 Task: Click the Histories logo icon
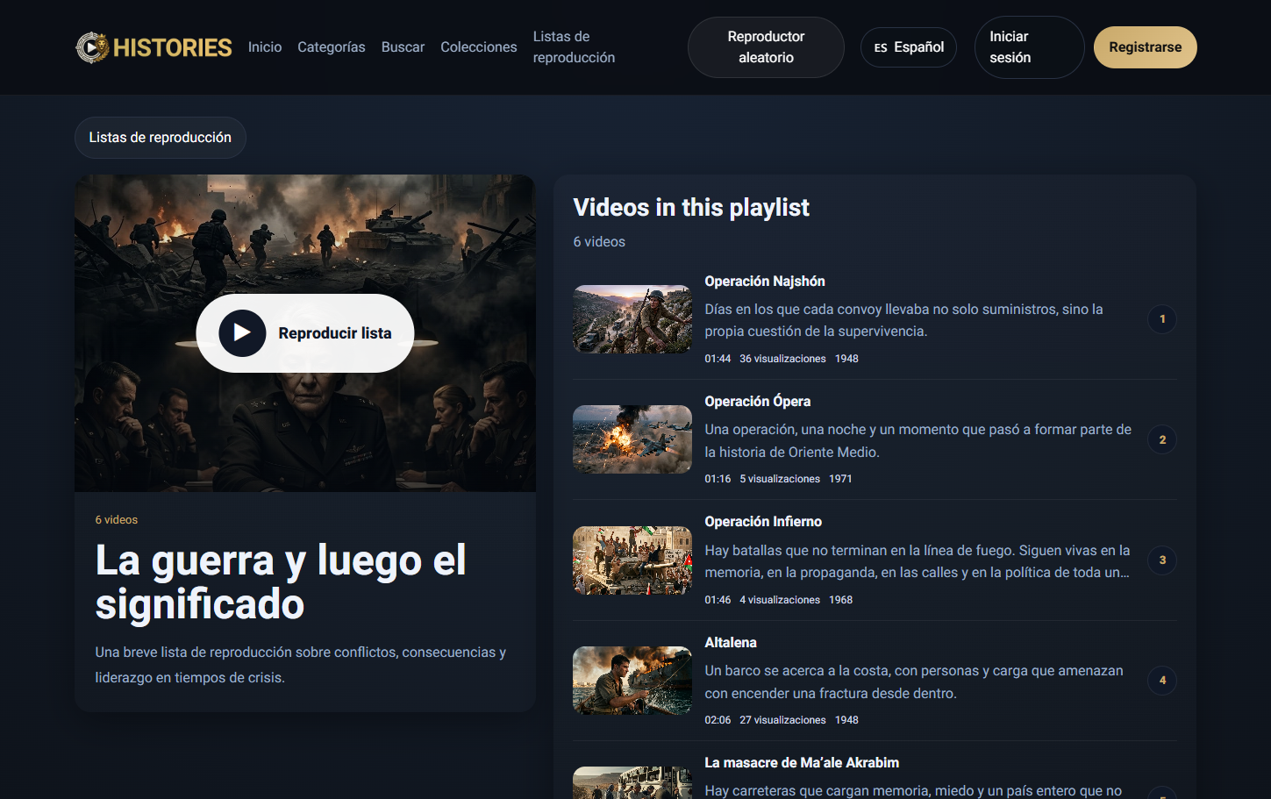[92, 47]
